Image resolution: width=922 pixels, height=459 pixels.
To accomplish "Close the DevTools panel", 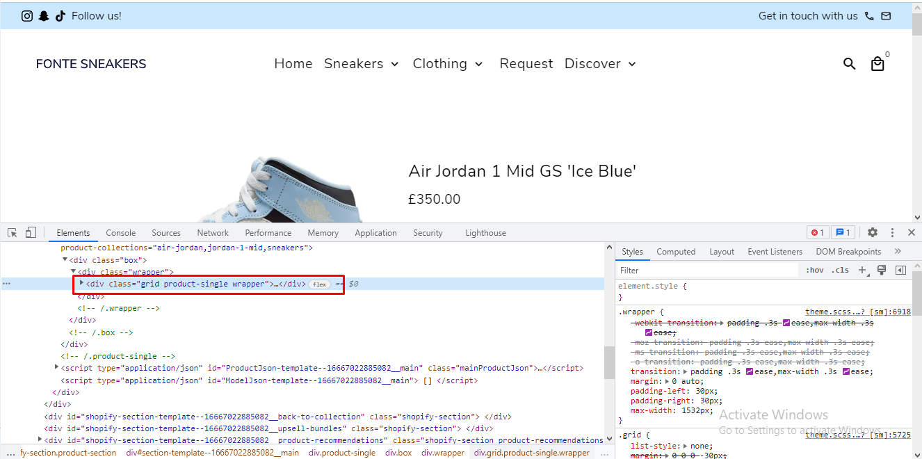I will (912, 233).
